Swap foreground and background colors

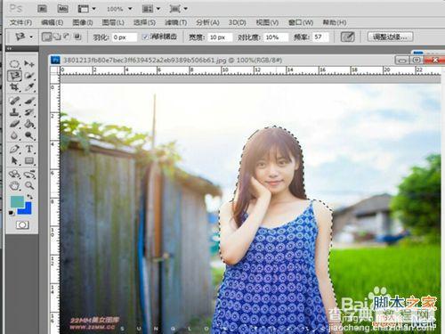(x=29, y=197)
